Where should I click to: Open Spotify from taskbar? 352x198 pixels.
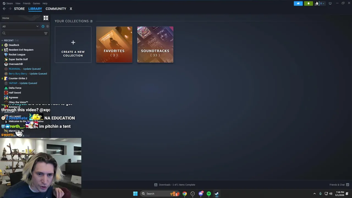(x=209, y=194)
